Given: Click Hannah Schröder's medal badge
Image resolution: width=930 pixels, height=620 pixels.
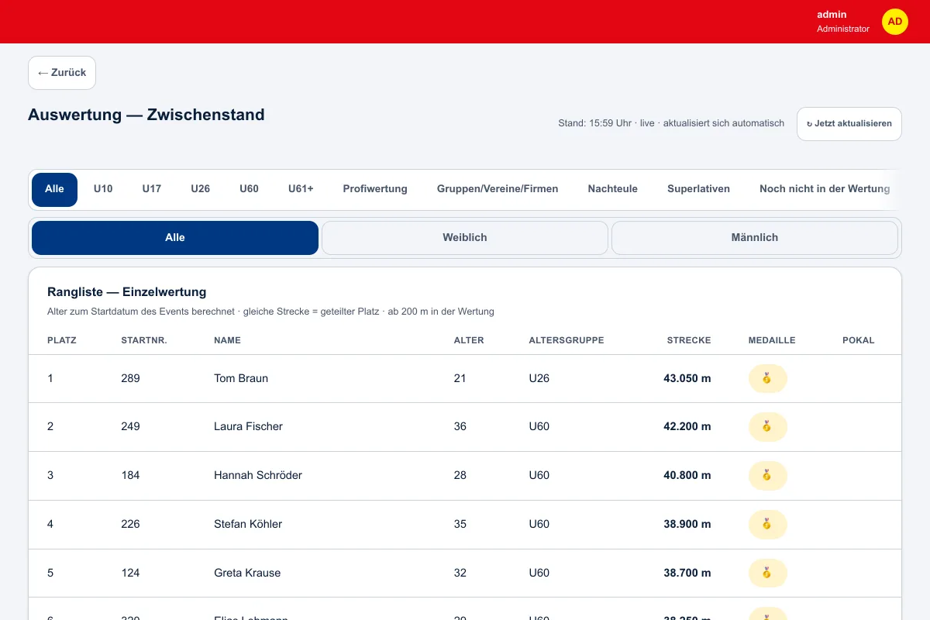Looking at the screenshot, I should [x=767, y=476].
